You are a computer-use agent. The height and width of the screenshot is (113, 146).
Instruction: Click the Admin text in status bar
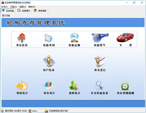point(35,111)
